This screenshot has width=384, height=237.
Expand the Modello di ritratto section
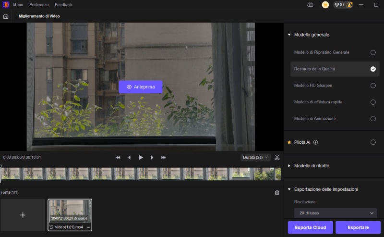(289, 166)
